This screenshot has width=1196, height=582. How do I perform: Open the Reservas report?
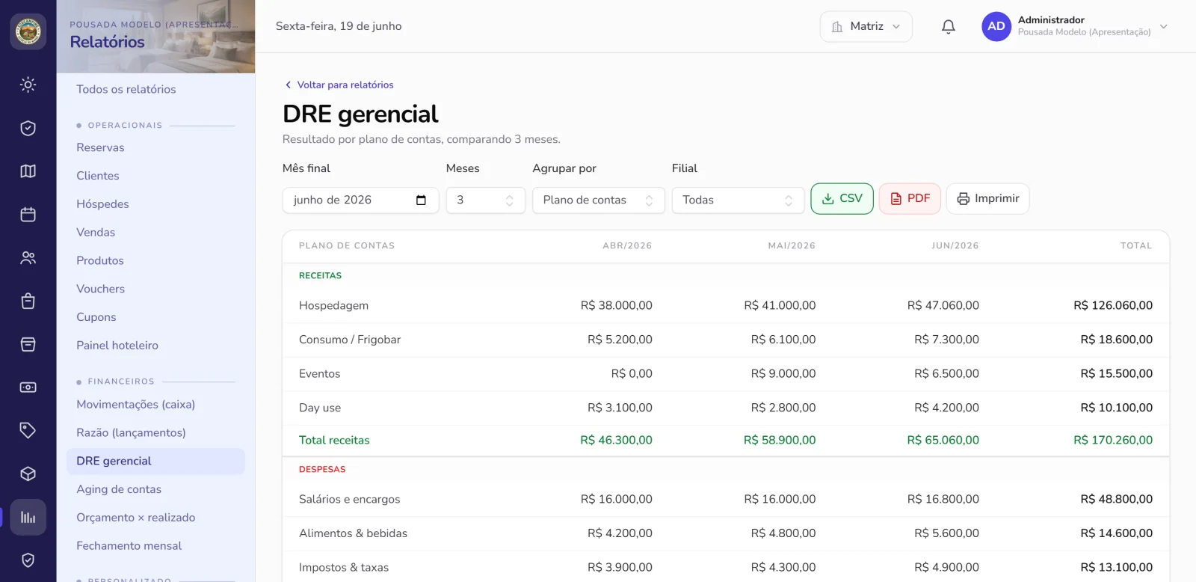click(x=100, y=147)
